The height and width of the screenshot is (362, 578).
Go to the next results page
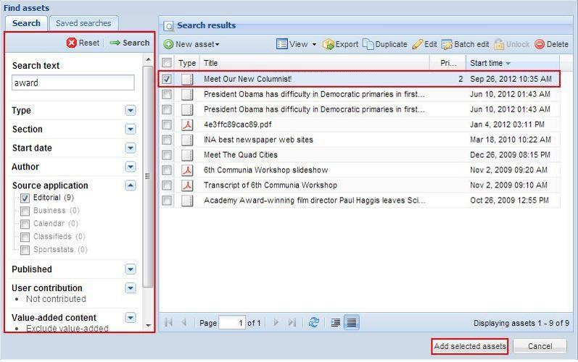pyautogui.click(x=276, y=323)
